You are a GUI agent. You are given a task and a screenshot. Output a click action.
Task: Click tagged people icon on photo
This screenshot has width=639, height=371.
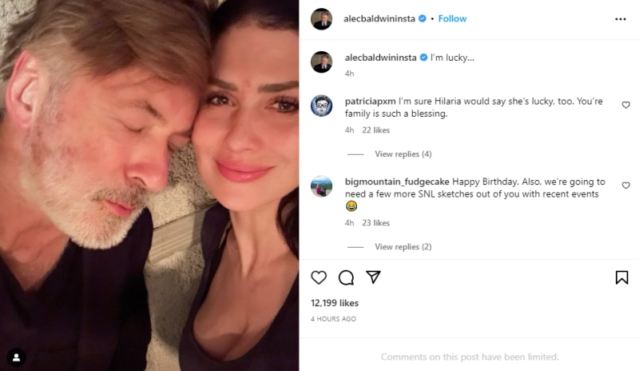click(x=16, y=356)
